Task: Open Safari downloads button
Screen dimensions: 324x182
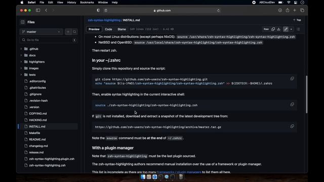Action: (x=280, y=10)
